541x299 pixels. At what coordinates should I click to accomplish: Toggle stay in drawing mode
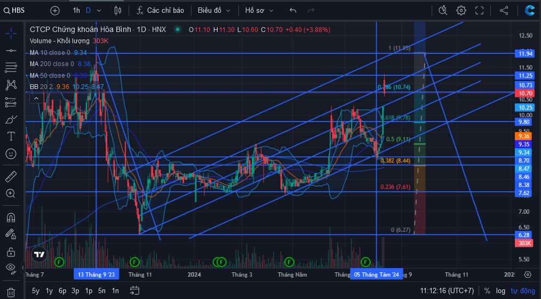tap(11, 234)
